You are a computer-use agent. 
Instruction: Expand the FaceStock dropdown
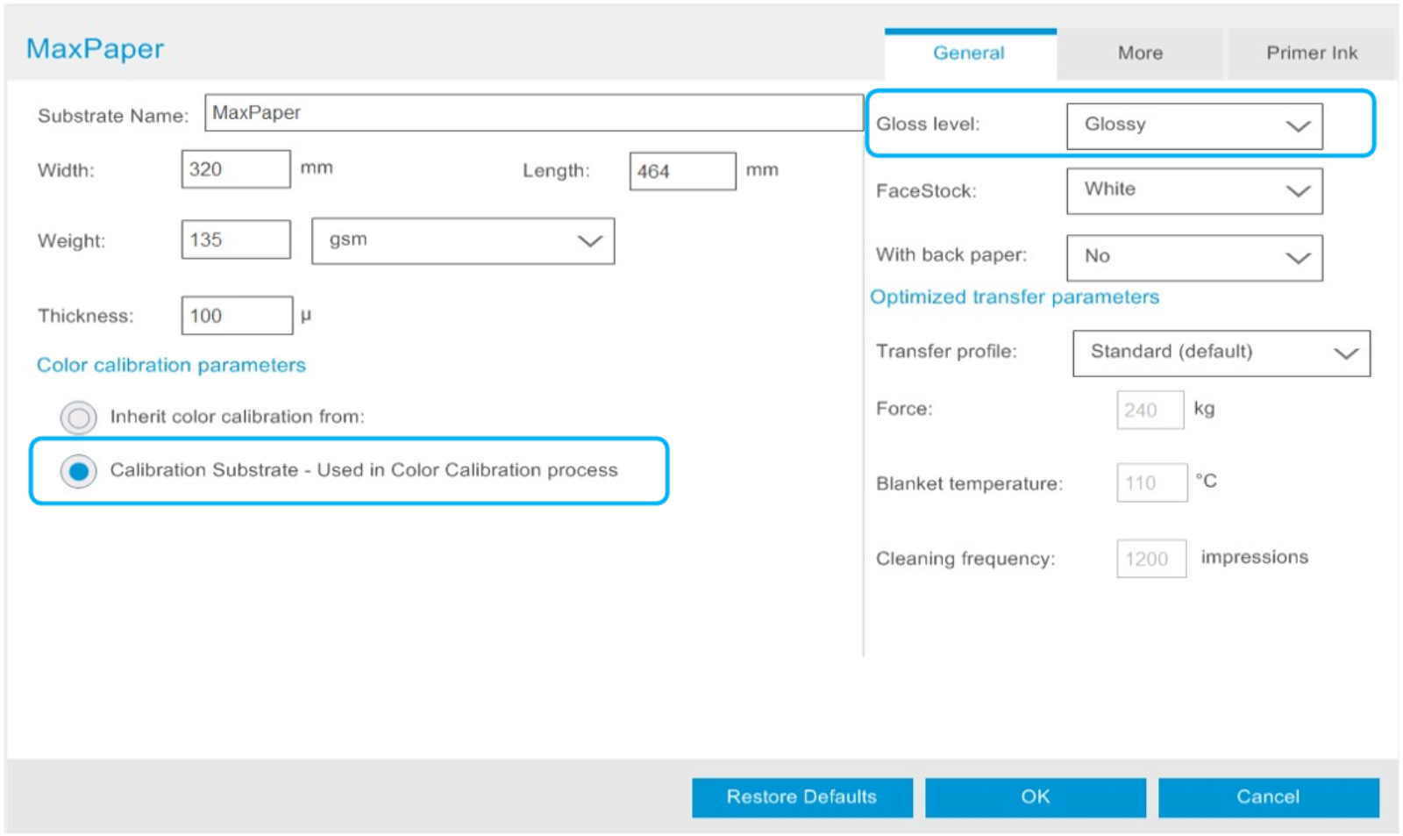(1194, 190)
